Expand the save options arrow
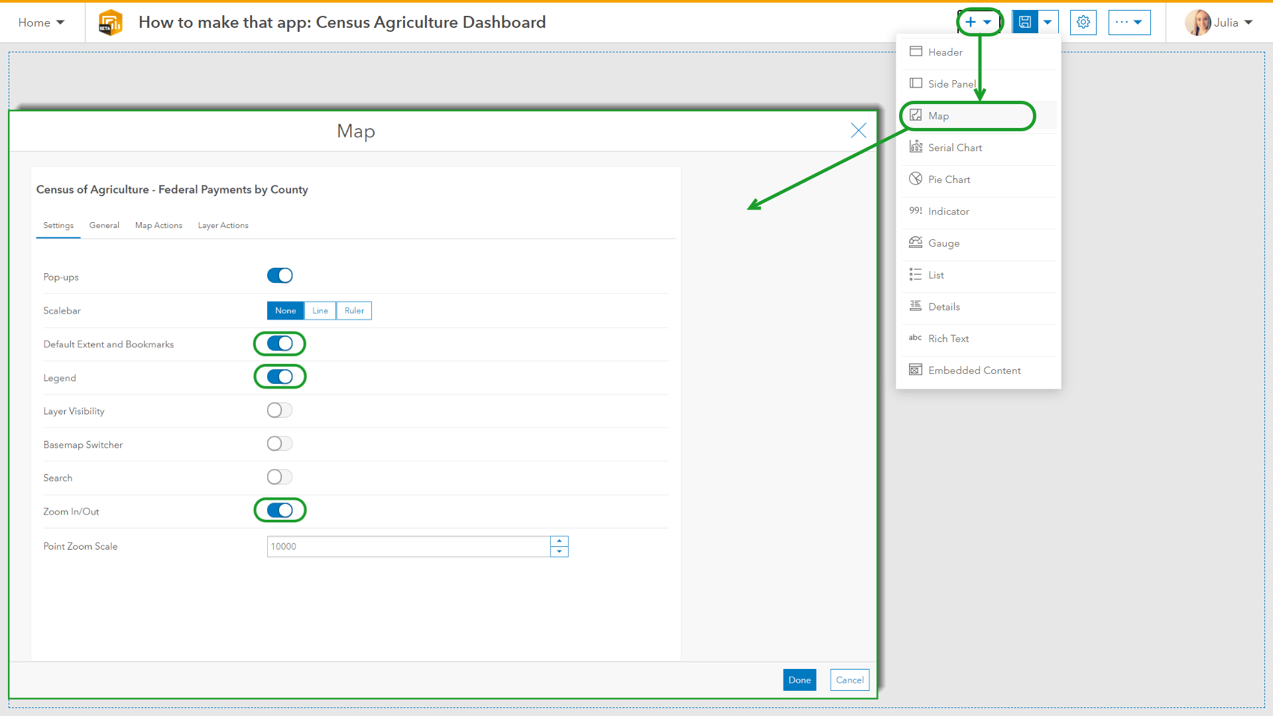 pyautogui.click(x=1048, y=23)
